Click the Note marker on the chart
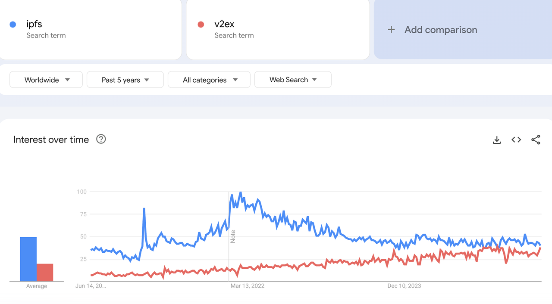 233,236
